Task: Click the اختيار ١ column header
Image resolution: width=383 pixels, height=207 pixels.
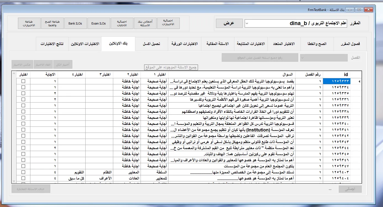Action: point(154,74)
